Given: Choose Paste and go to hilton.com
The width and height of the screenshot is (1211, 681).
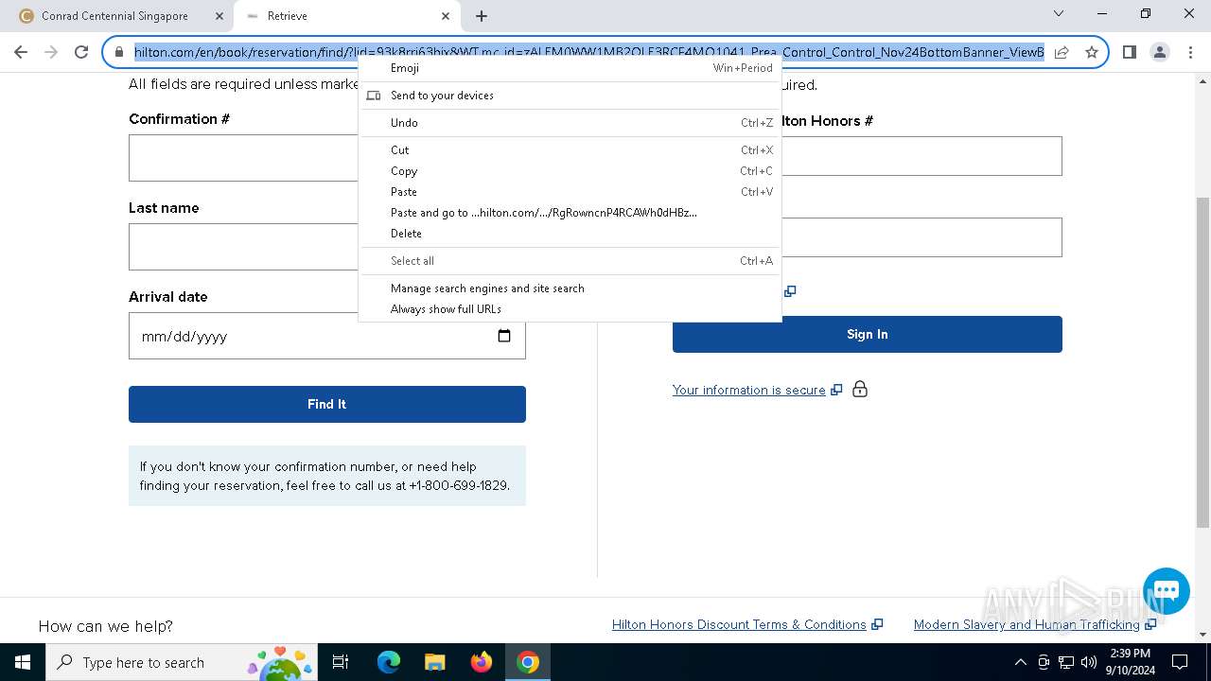Looking at the screenshot, I should (570, 213).
